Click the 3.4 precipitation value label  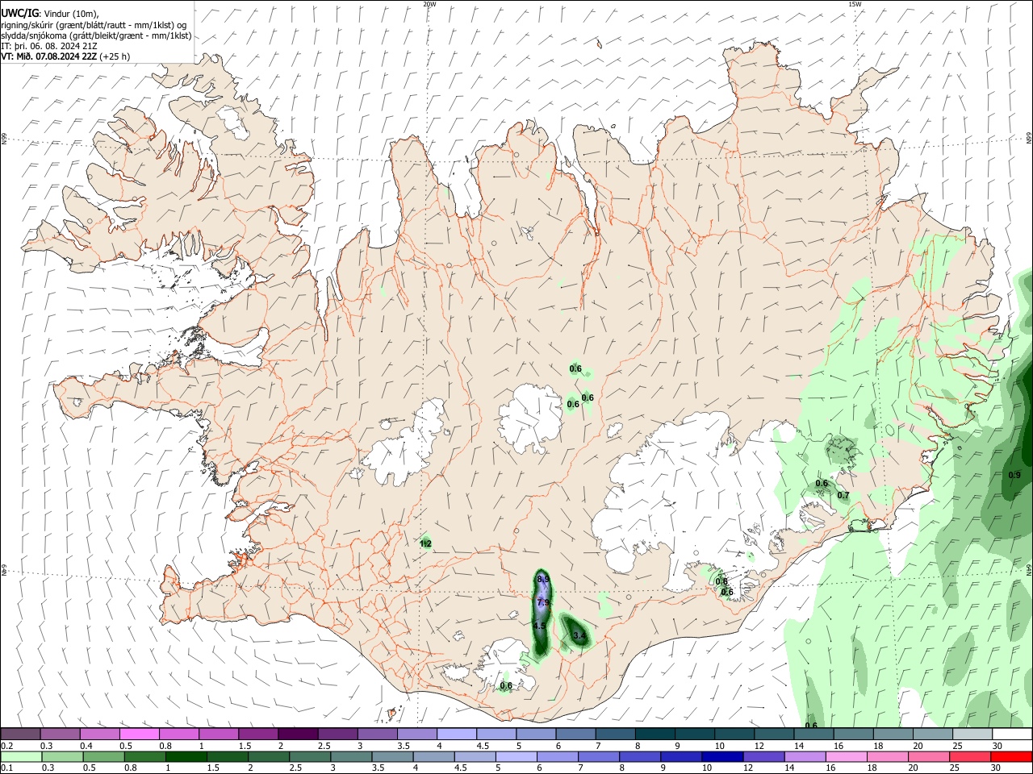point(579,636)
